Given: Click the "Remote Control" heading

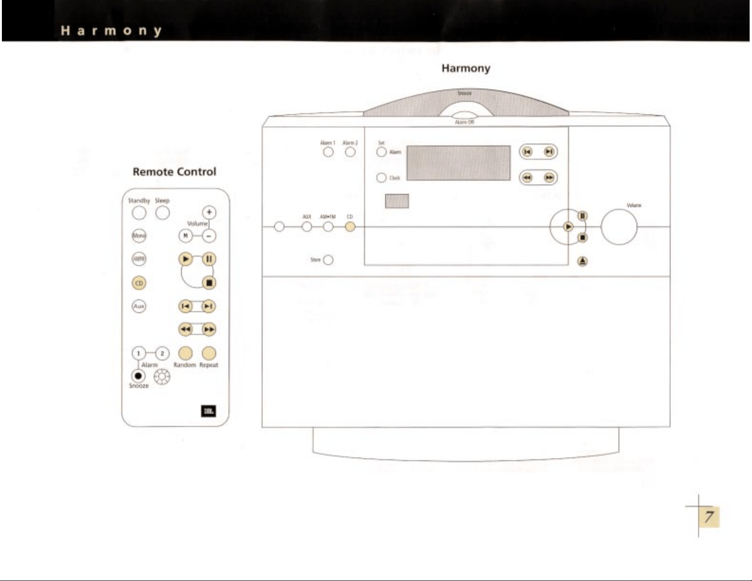Looking at the screenshot, I should click(x=175, y=172).
